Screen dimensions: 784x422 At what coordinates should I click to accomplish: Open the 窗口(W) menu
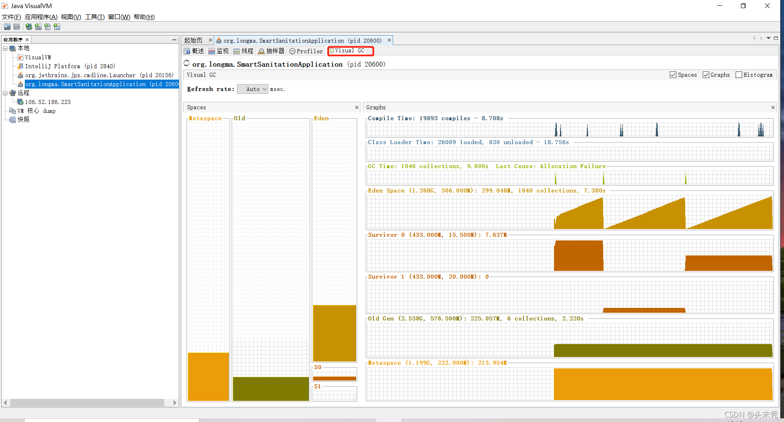tap(119, 17)
